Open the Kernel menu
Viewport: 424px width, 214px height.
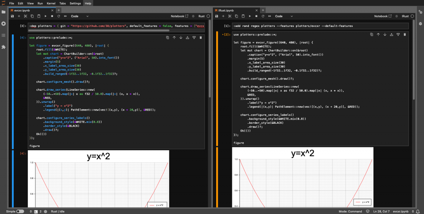point(51,3)
